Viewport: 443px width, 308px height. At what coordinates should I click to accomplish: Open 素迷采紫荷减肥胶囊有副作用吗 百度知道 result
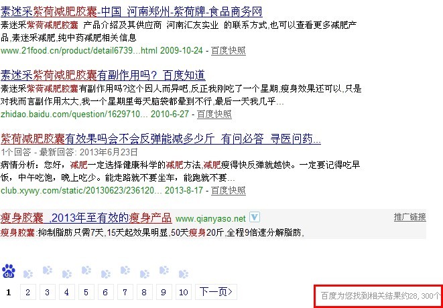[x=103, y=76]
